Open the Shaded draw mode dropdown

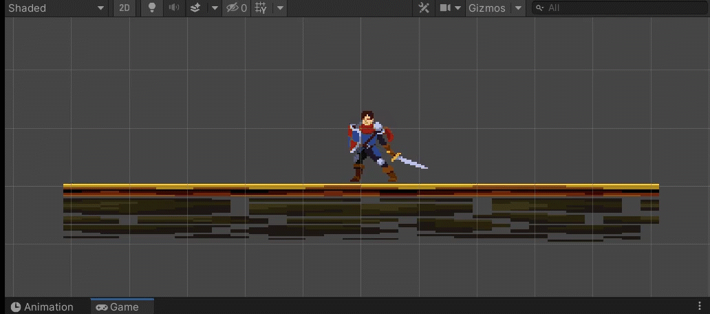click(x=56, y=8)
